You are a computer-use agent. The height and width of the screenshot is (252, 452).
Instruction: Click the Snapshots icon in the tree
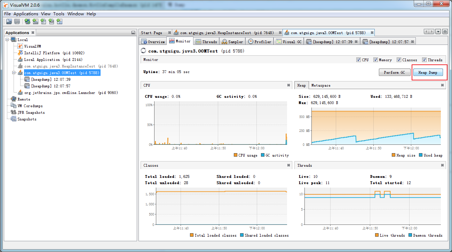click(14, 119)
